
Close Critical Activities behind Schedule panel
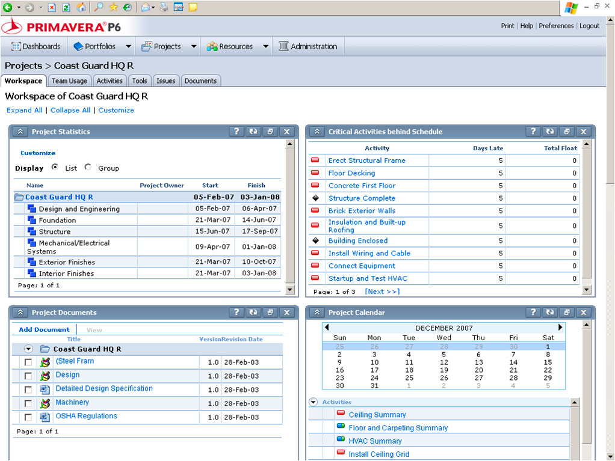[x=583, y=132]
